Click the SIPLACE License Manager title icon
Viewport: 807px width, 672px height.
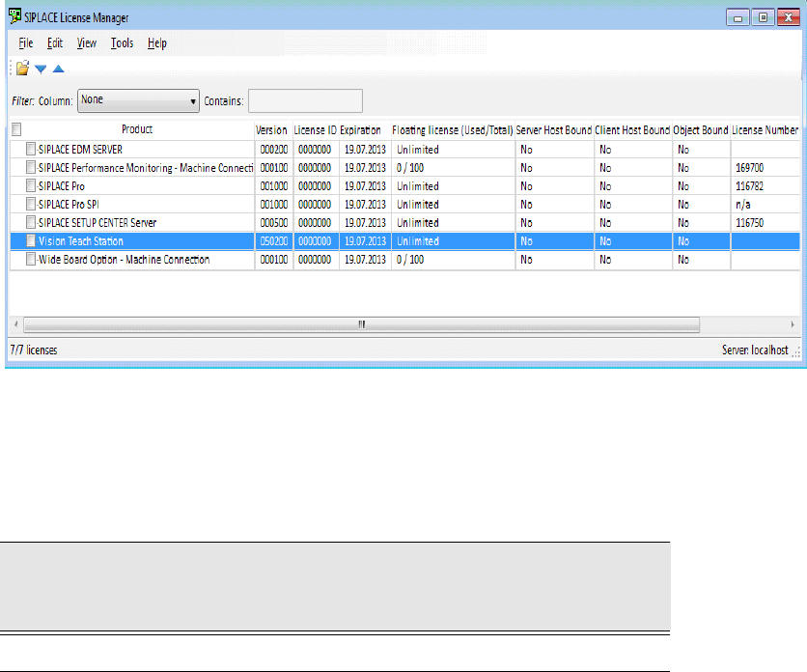pos(15,16)
